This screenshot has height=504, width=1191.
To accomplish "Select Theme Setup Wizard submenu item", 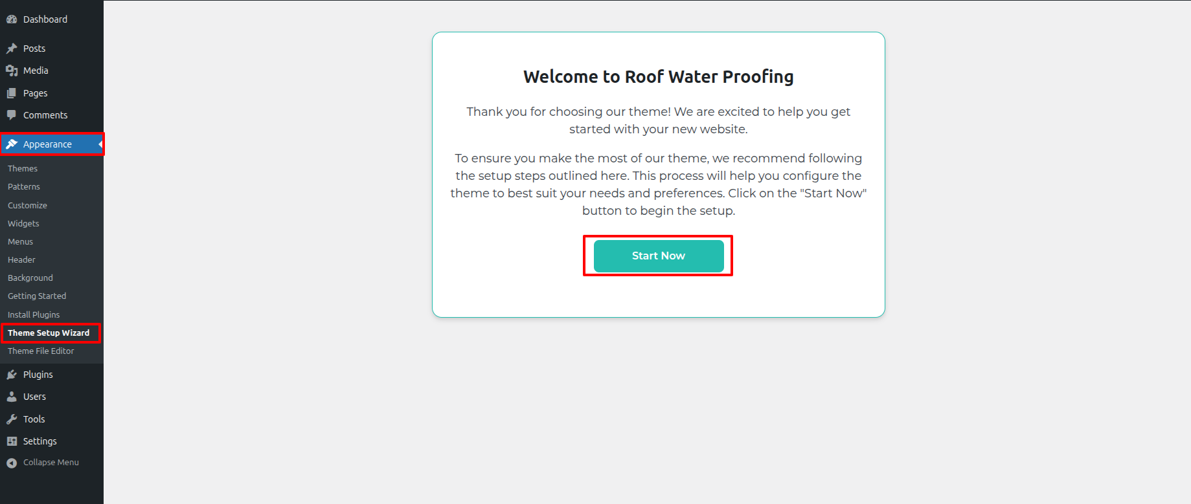I will [49, 333].
